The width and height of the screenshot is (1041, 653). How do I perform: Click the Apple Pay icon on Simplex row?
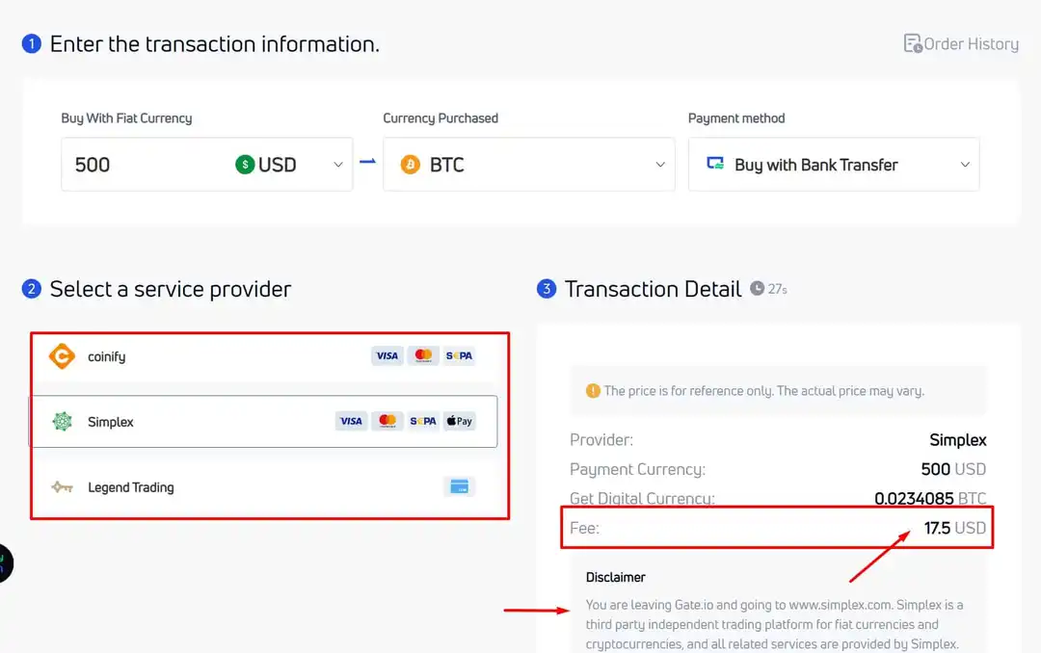(460, 421)
